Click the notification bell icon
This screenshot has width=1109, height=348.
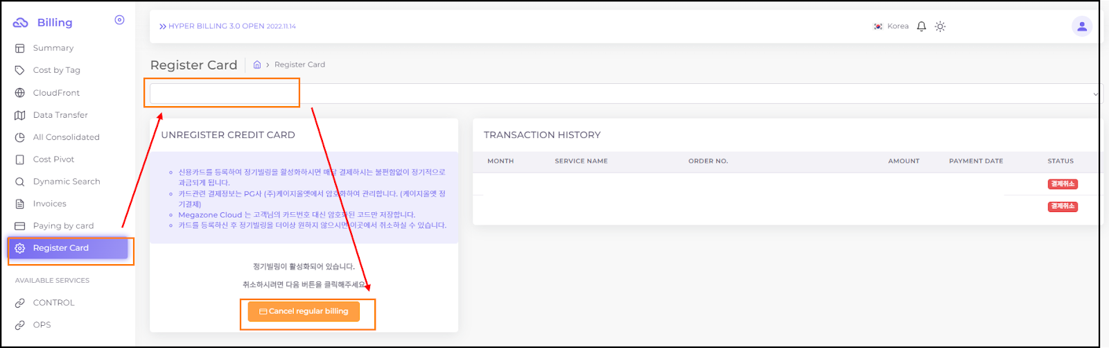(921, 26)
